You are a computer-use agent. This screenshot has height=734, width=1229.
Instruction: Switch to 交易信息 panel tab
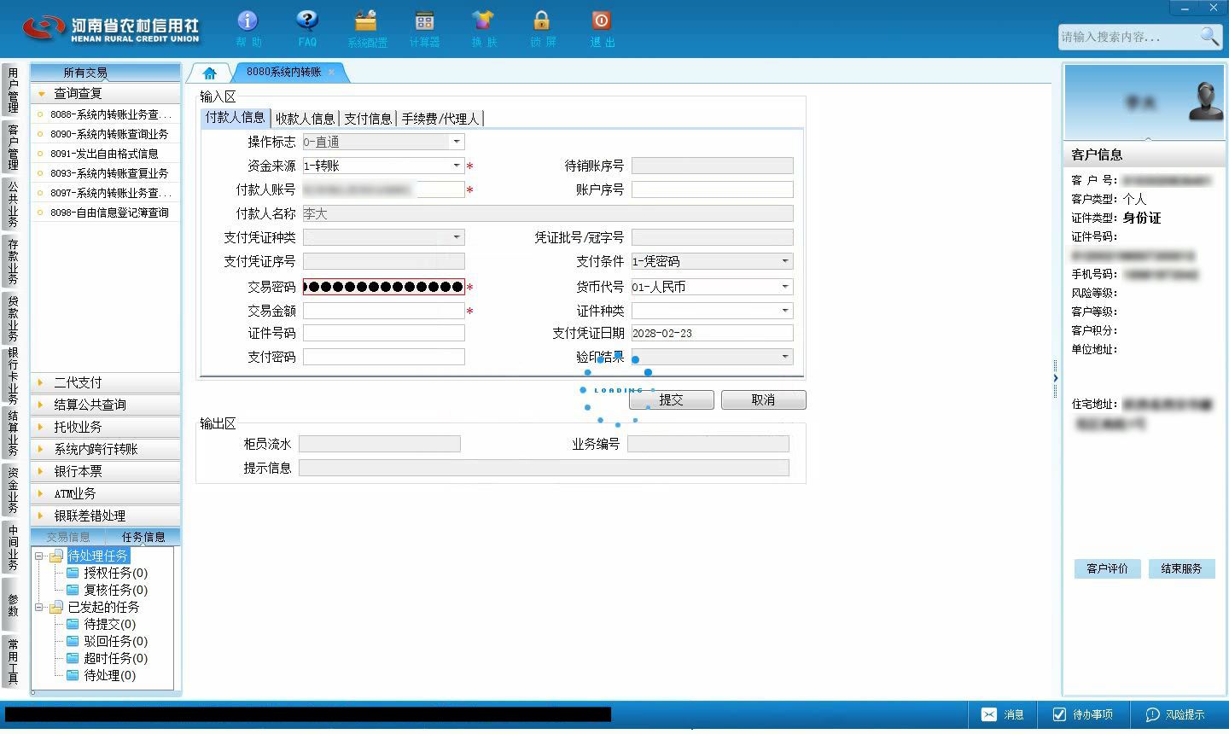68,537
